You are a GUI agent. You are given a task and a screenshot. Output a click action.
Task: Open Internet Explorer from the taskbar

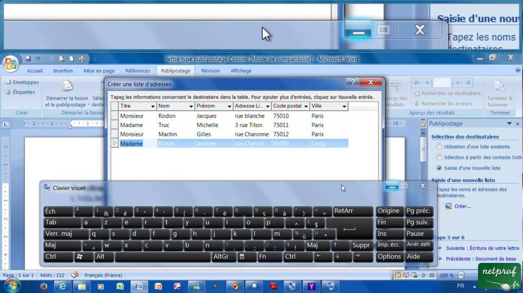coord(62,286)
